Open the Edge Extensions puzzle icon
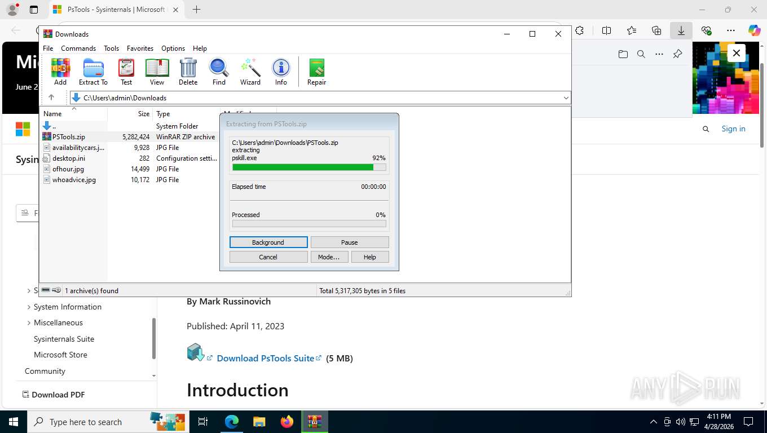The width and height of the screenshot is (767, 433). (579, 30)
